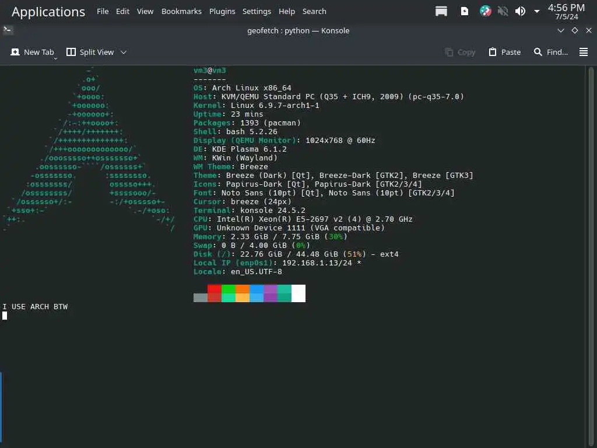Click the "bash 5.2.26" shell value
Viewport: 597px width, 448px height.
pyautogui.click(x=252, y=132)
